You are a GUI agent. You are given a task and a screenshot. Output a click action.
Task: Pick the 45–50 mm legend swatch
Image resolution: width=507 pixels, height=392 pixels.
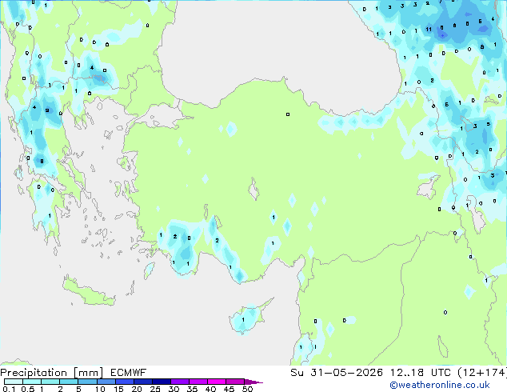pos(235,382)
